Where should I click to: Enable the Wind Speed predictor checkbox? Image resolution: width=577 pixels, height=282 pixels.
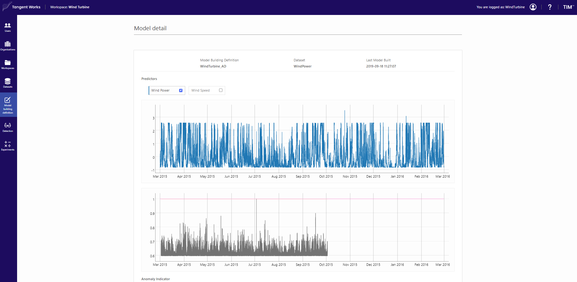click(221, 90)
